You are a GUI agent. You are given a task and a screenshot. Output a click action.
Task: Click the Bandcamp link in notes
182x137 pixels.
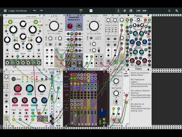tap(141, 110)
